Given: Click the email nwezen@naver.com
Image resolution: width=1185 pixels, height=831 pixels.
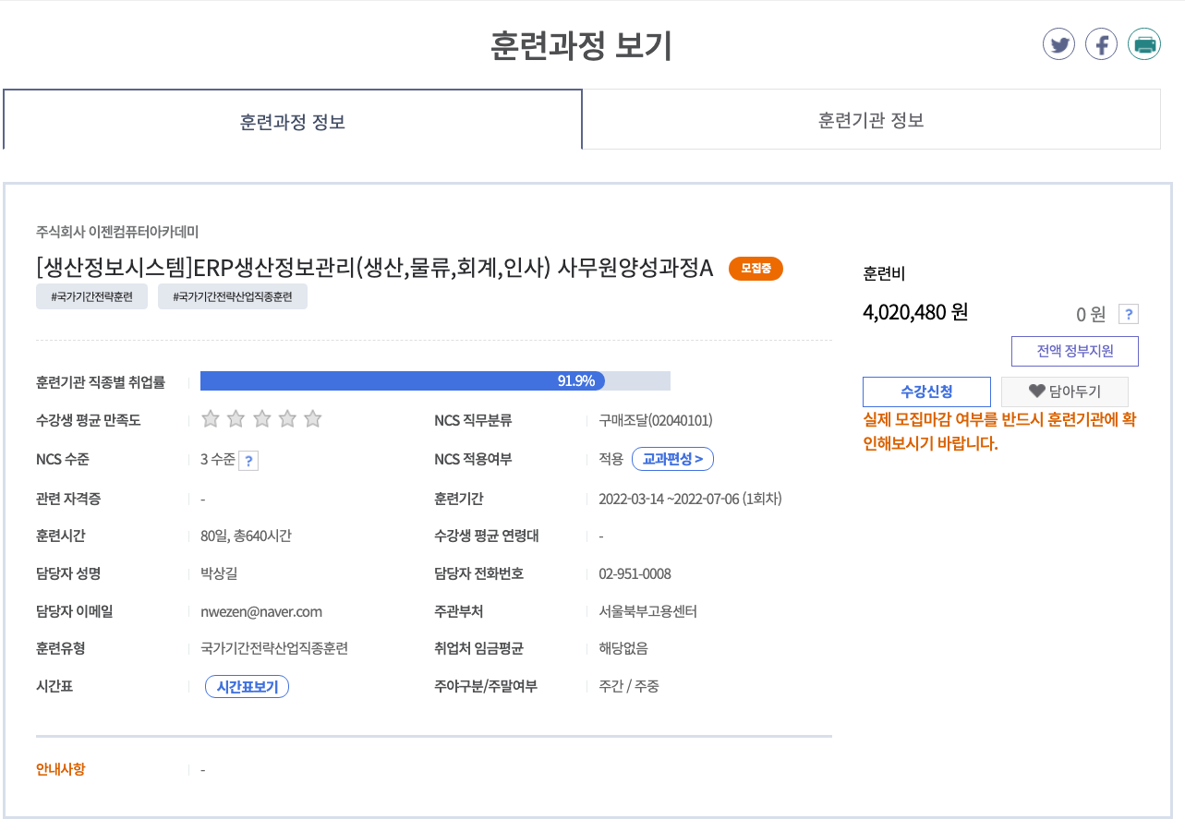Looking at the screenshot, I should (261, 611).
